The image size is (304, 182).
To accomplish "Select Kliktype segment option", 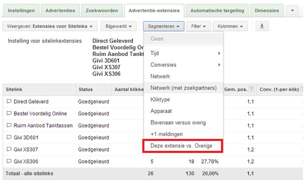I will 183,99.
